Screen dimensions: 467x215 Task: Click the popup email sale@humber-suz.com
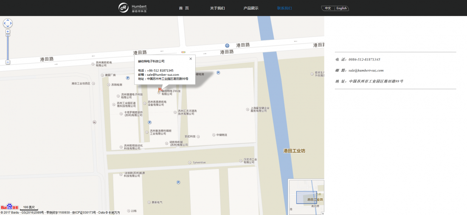coord(163,74)
